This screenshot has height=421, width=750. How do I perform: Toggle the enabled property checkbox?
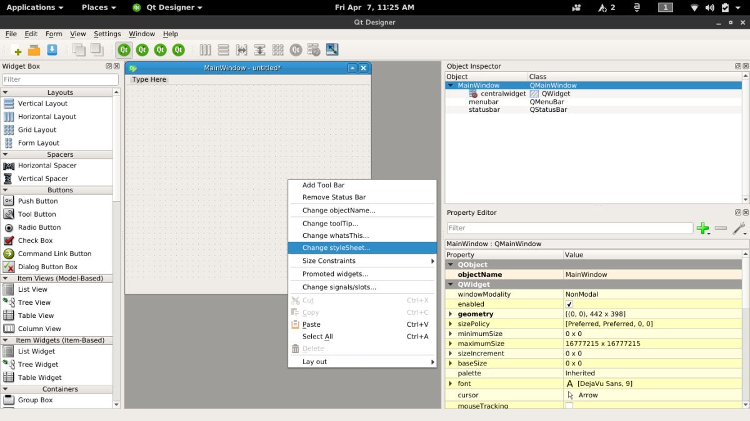point(569,304)
